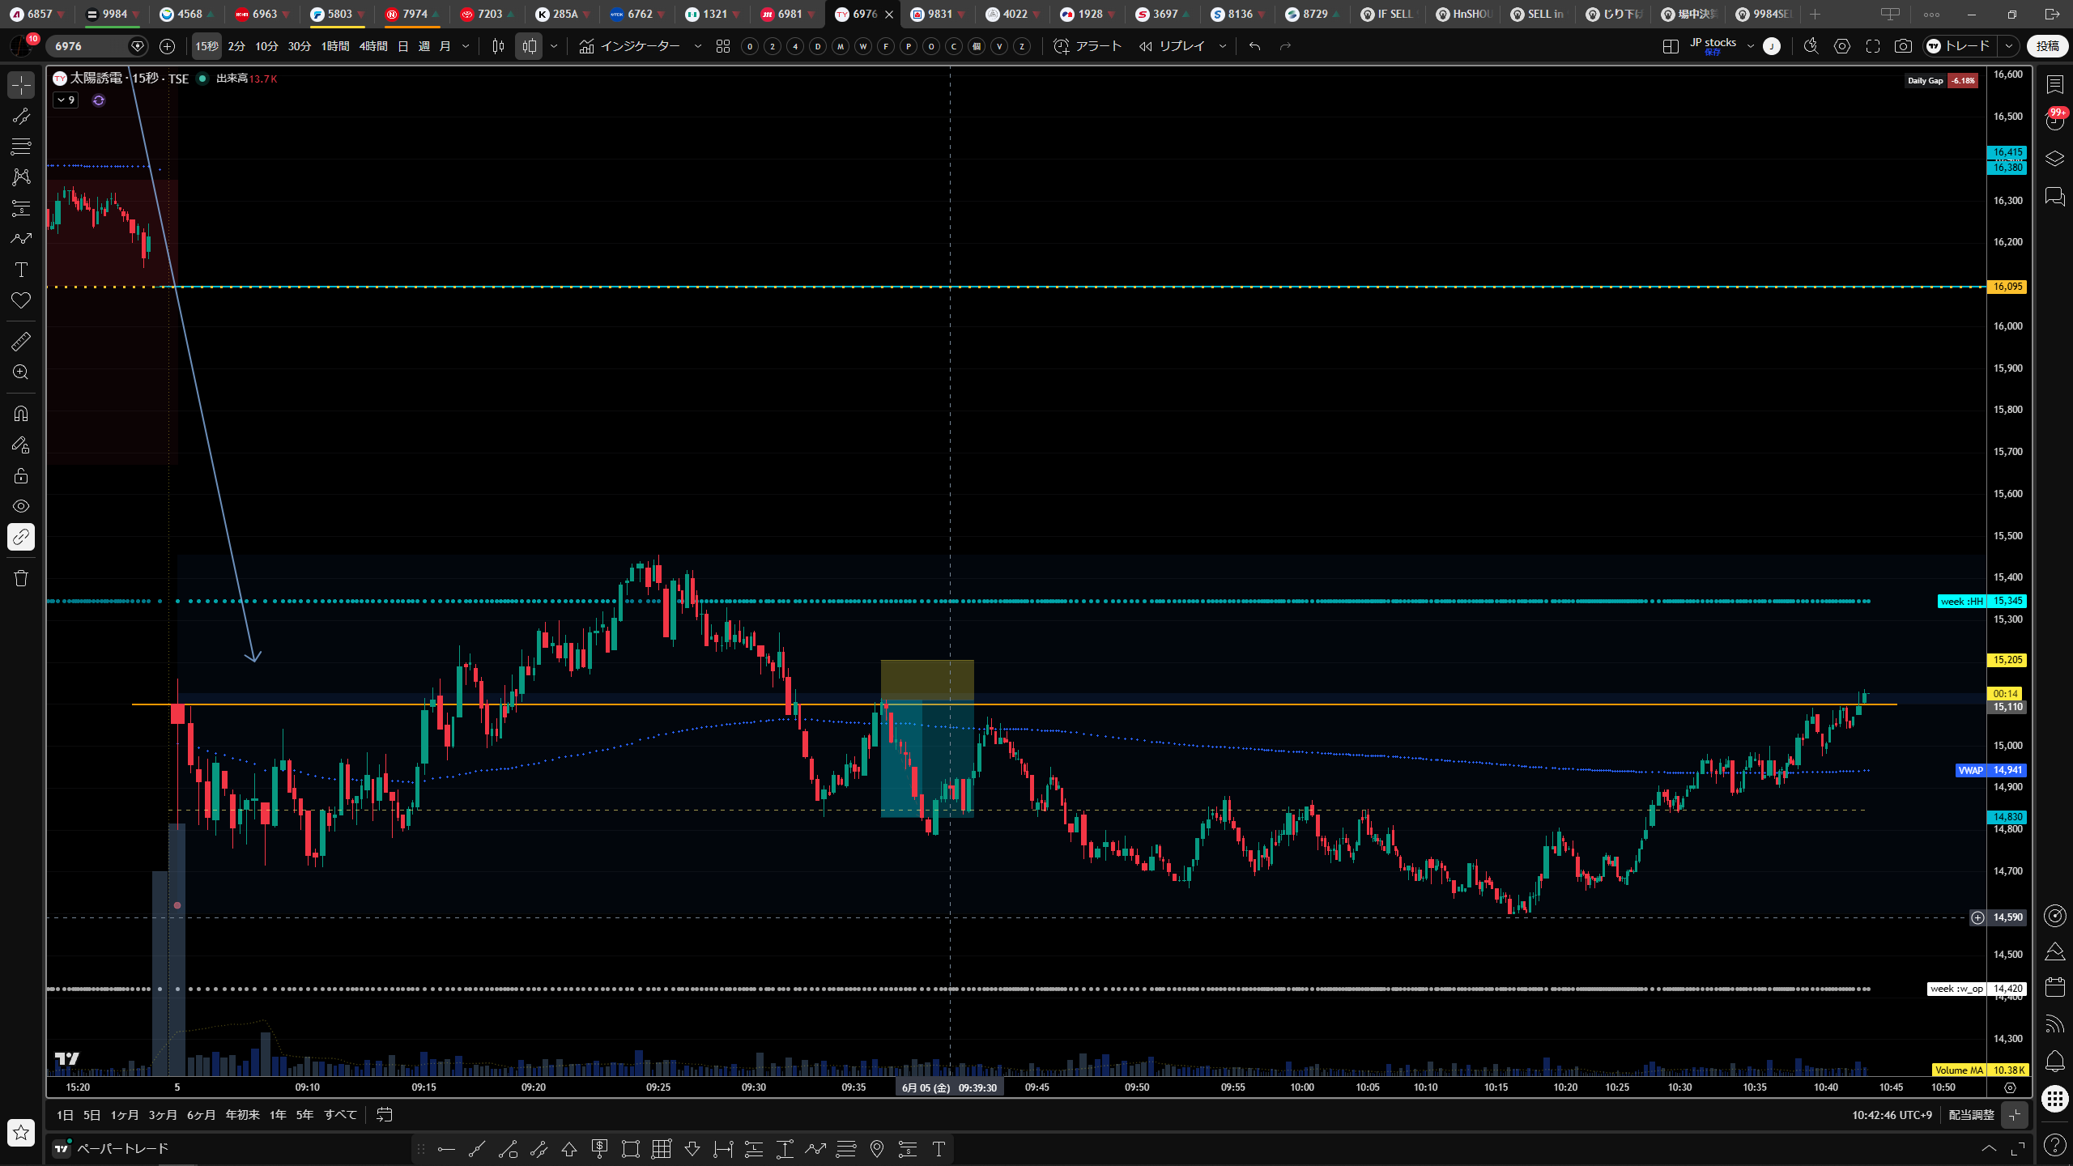Open the pattern drawing tools in the left toolbar
The height and width of the screenshot is (1166, 2073).
21,177
